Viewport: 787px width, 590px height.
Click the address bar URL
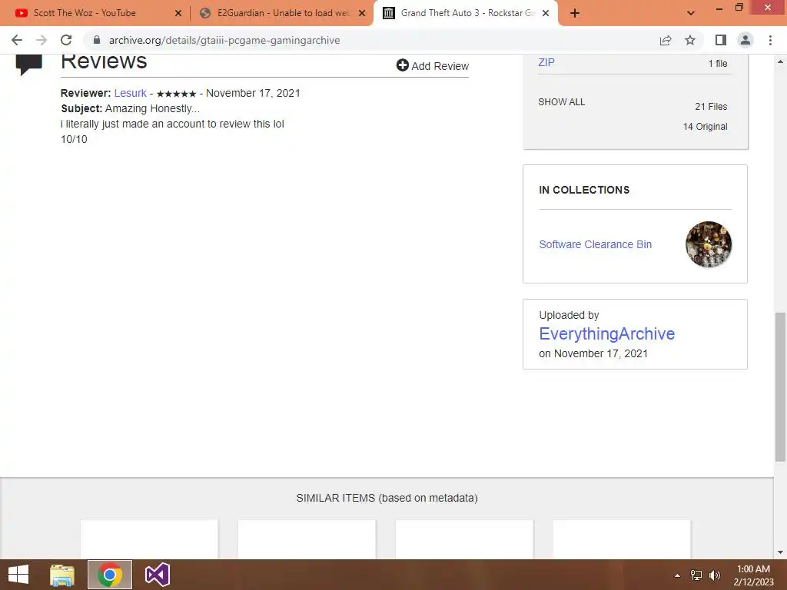pyautogui.click(x=224, y=40)
